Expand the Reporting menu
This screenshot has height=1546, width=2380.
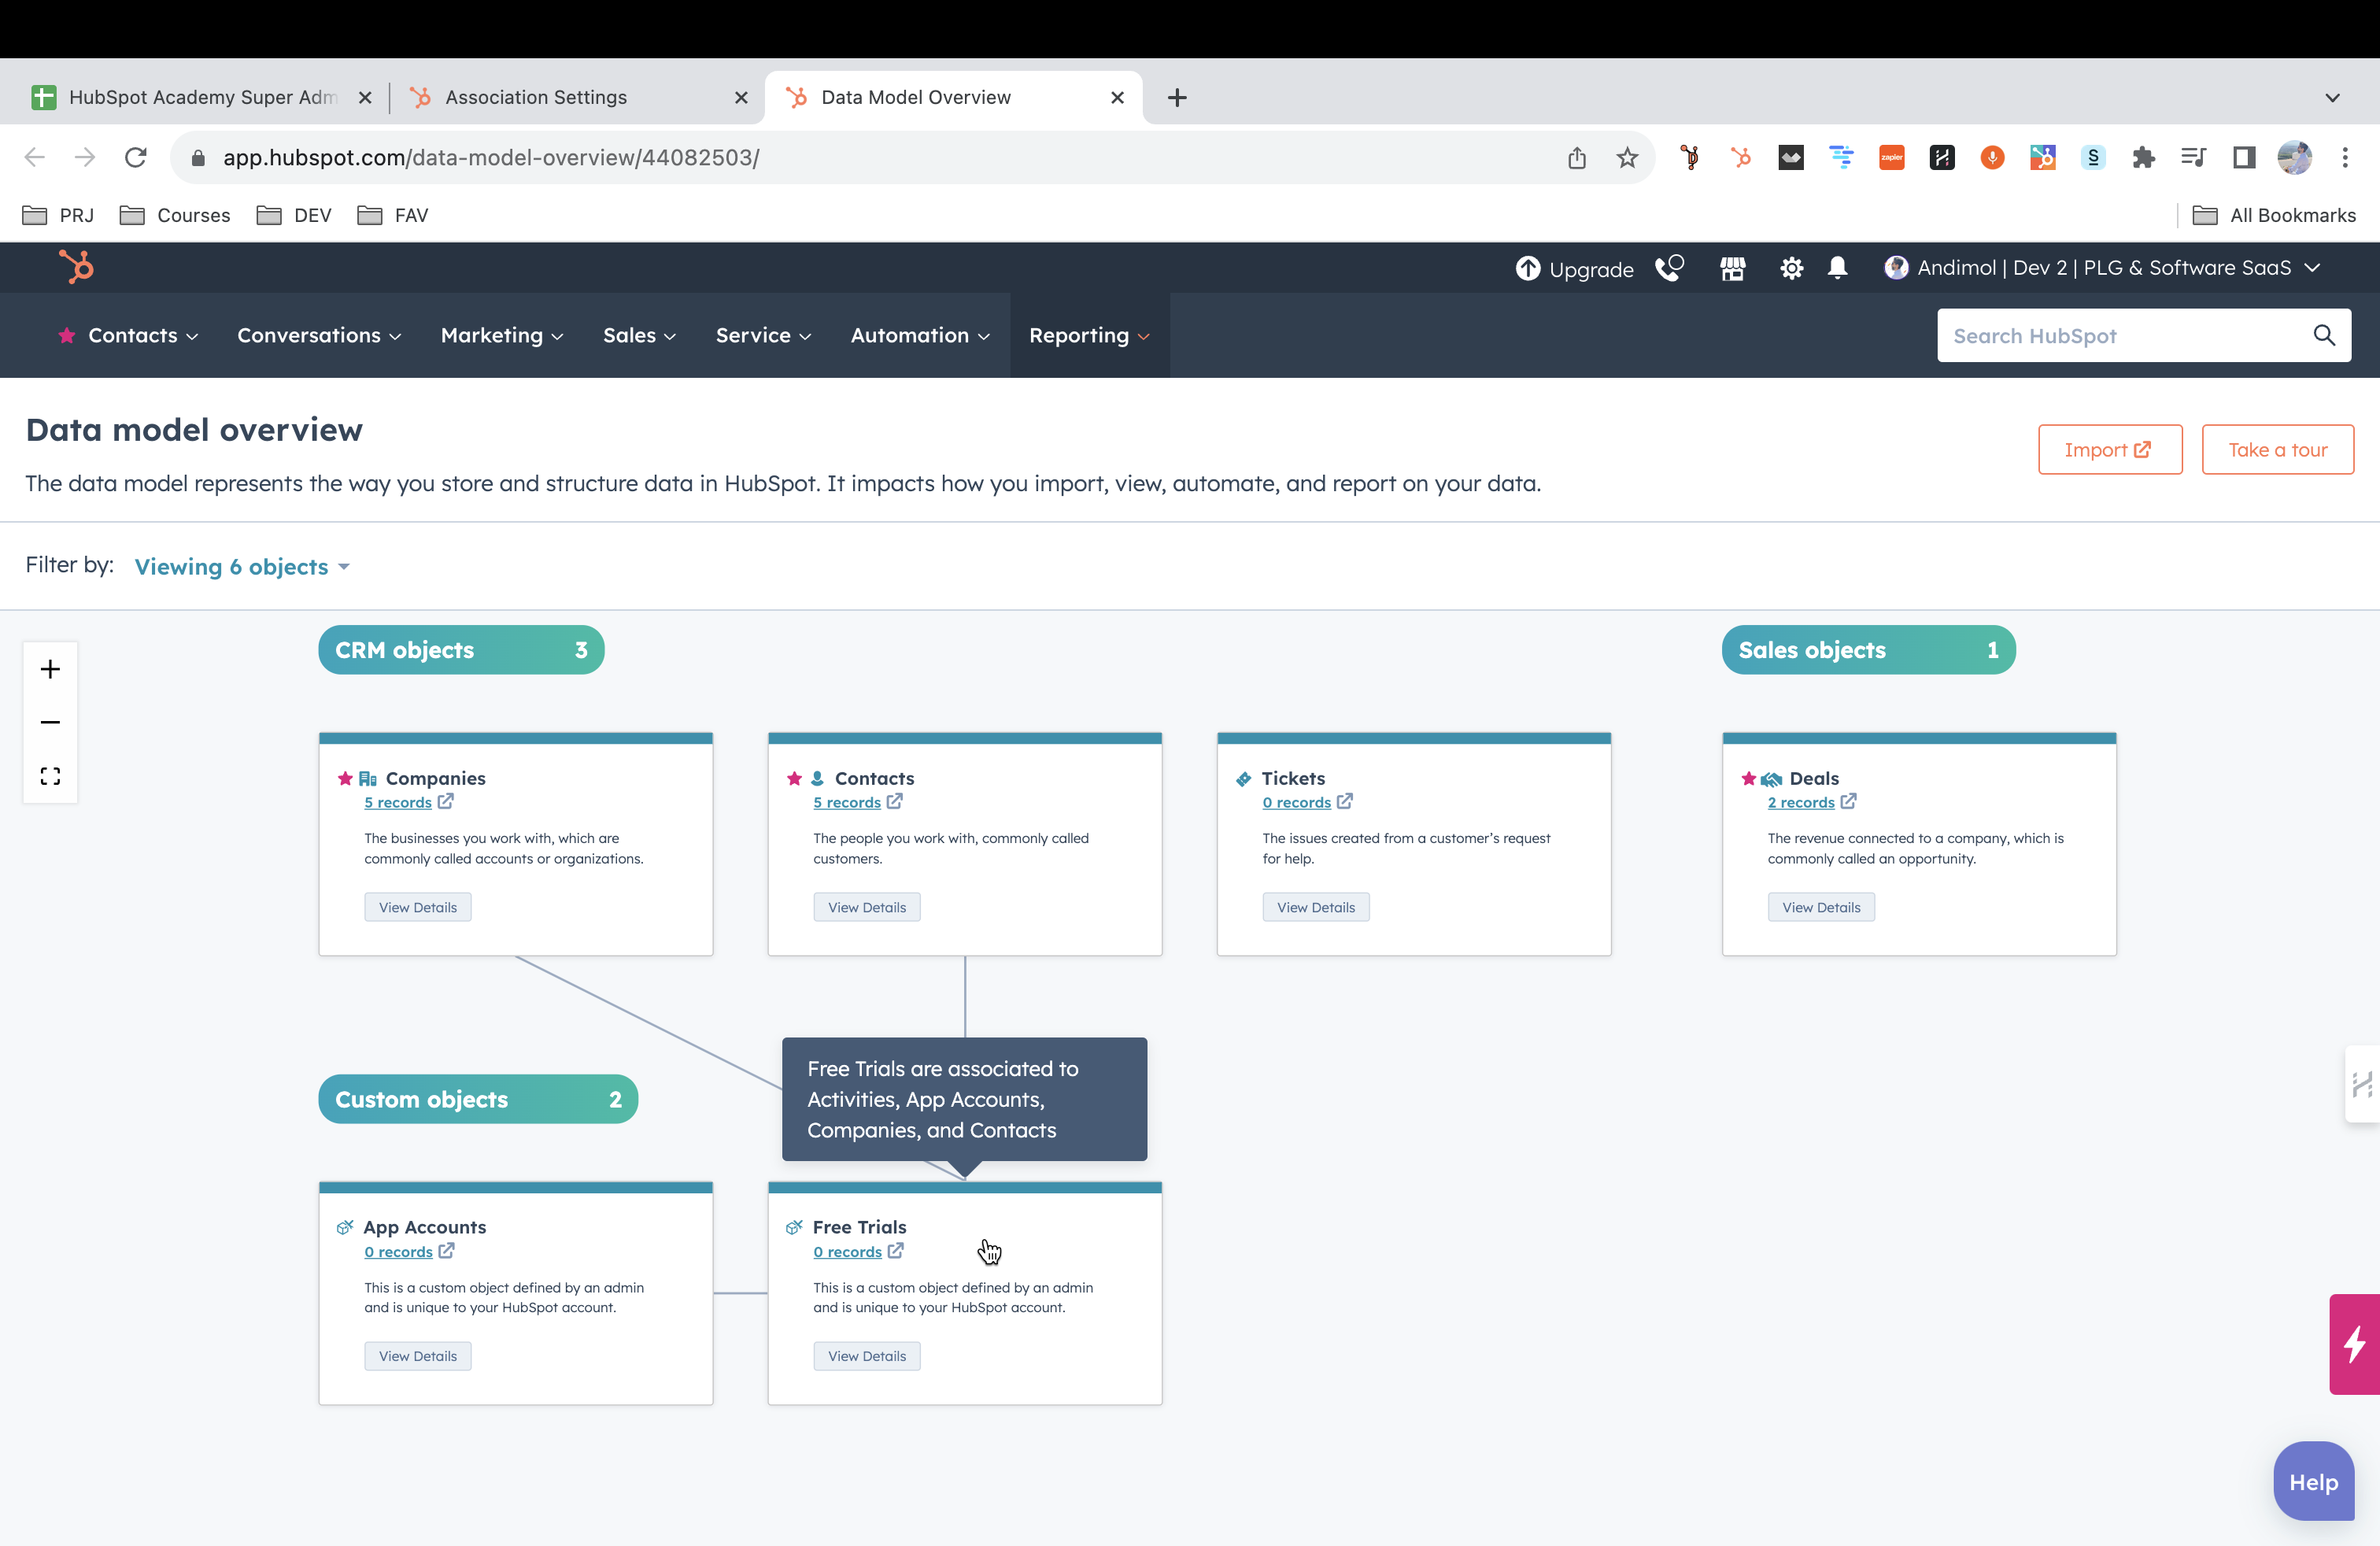pyautogui.click(x=1088, y=336)
